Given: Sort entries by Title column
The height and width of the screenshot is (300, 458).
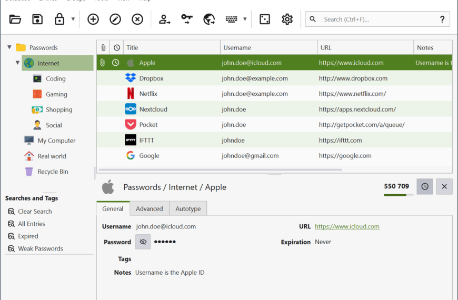Looking at the screenshot, I should coord(172,47).
